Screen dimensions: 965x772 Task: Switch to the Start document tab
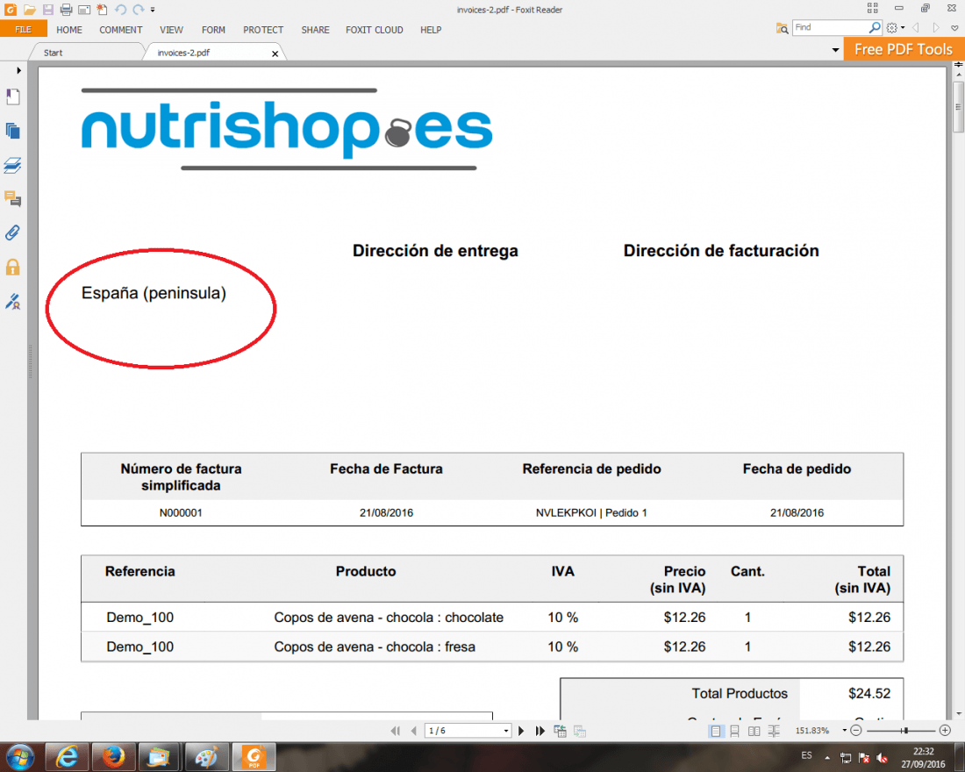point(86,53)
